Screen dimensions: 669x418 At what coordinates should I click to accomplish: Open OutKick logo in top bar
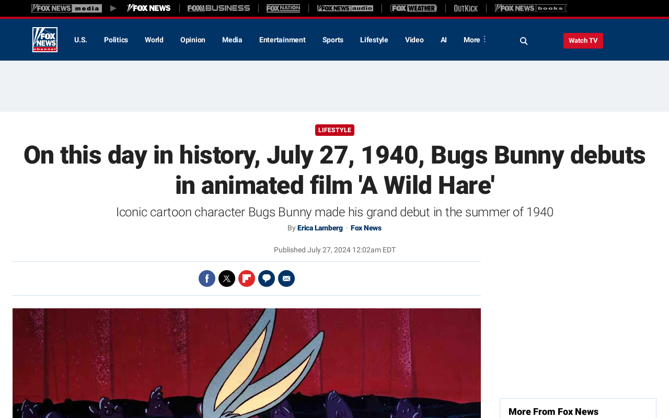tap(466, 8)
